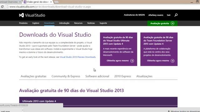
Task: Open Notícias menu item
Action: tap(91, 23)
